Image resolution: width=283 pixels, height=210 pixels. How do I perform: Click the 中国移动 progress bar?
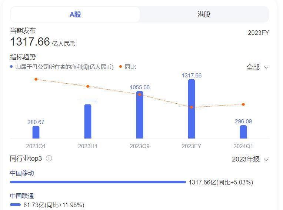tap(98, 182)
